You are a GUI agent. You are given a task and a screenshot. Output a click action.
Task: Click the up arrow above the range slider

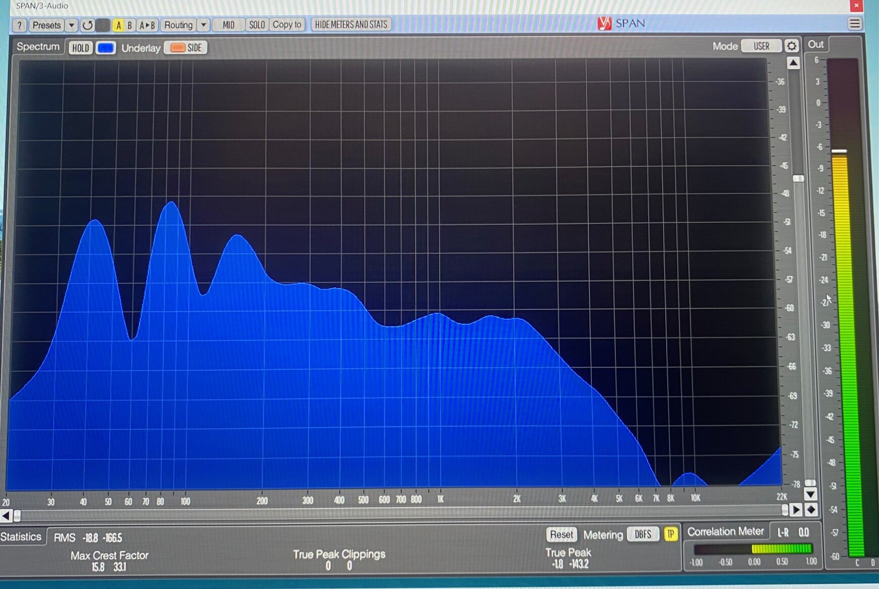click(793, 63)
